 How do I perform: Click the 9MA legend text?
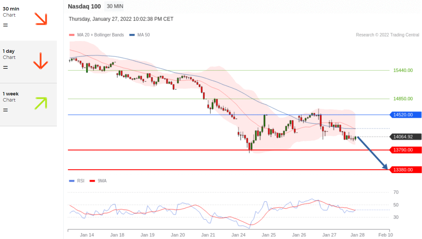coord(102,181)
